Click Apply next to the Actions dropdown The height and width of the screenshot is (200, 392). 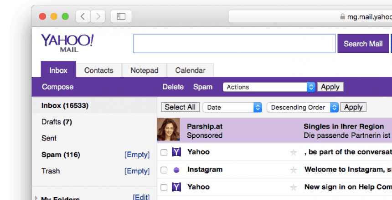[330, 87]
